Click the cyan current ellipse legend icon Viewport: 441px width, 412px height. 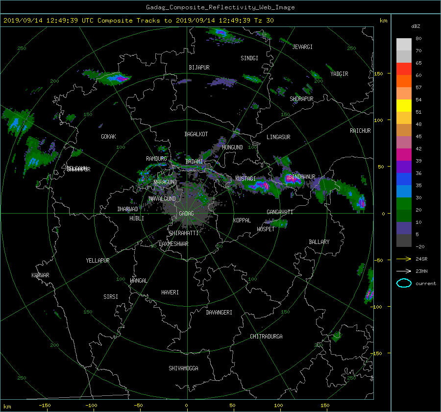404,283
